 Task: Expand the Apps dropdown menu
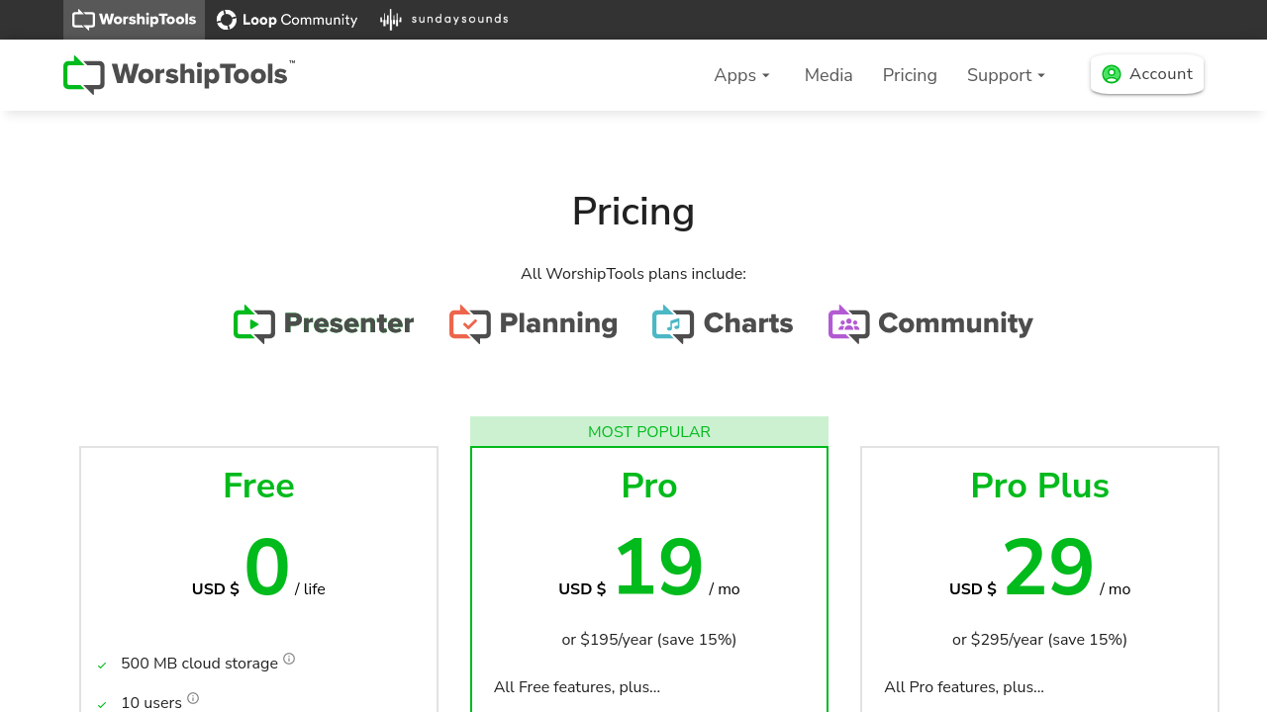coord(741,75)
